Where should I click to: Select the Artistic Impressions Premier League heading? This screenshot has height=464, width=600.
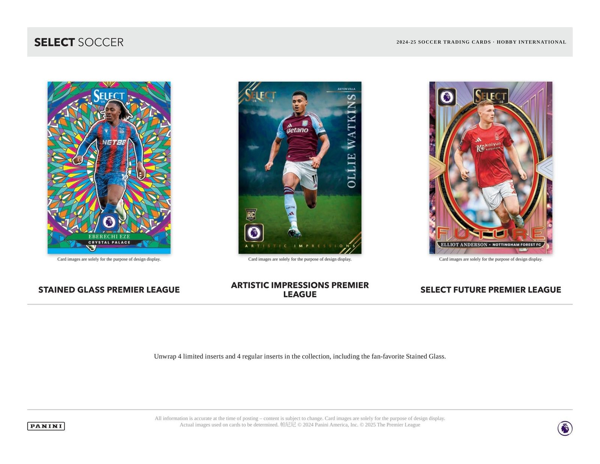[x=300, y=290]
